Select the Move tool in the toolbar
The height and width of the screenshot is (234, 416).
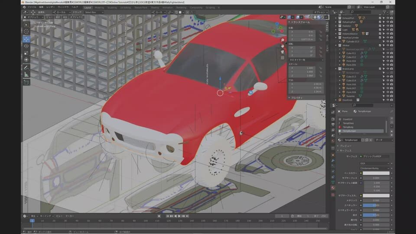26,39
